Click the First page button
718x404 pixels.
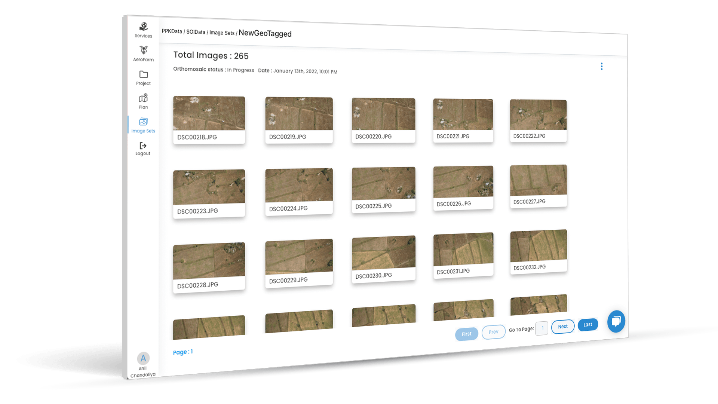(466, 334)
